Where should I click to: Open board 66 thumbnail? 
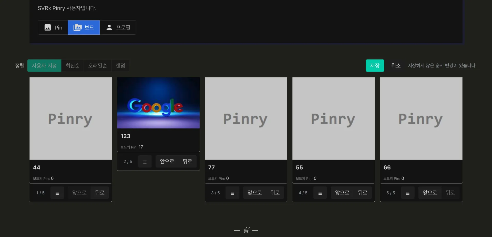[x=421, y=118]
